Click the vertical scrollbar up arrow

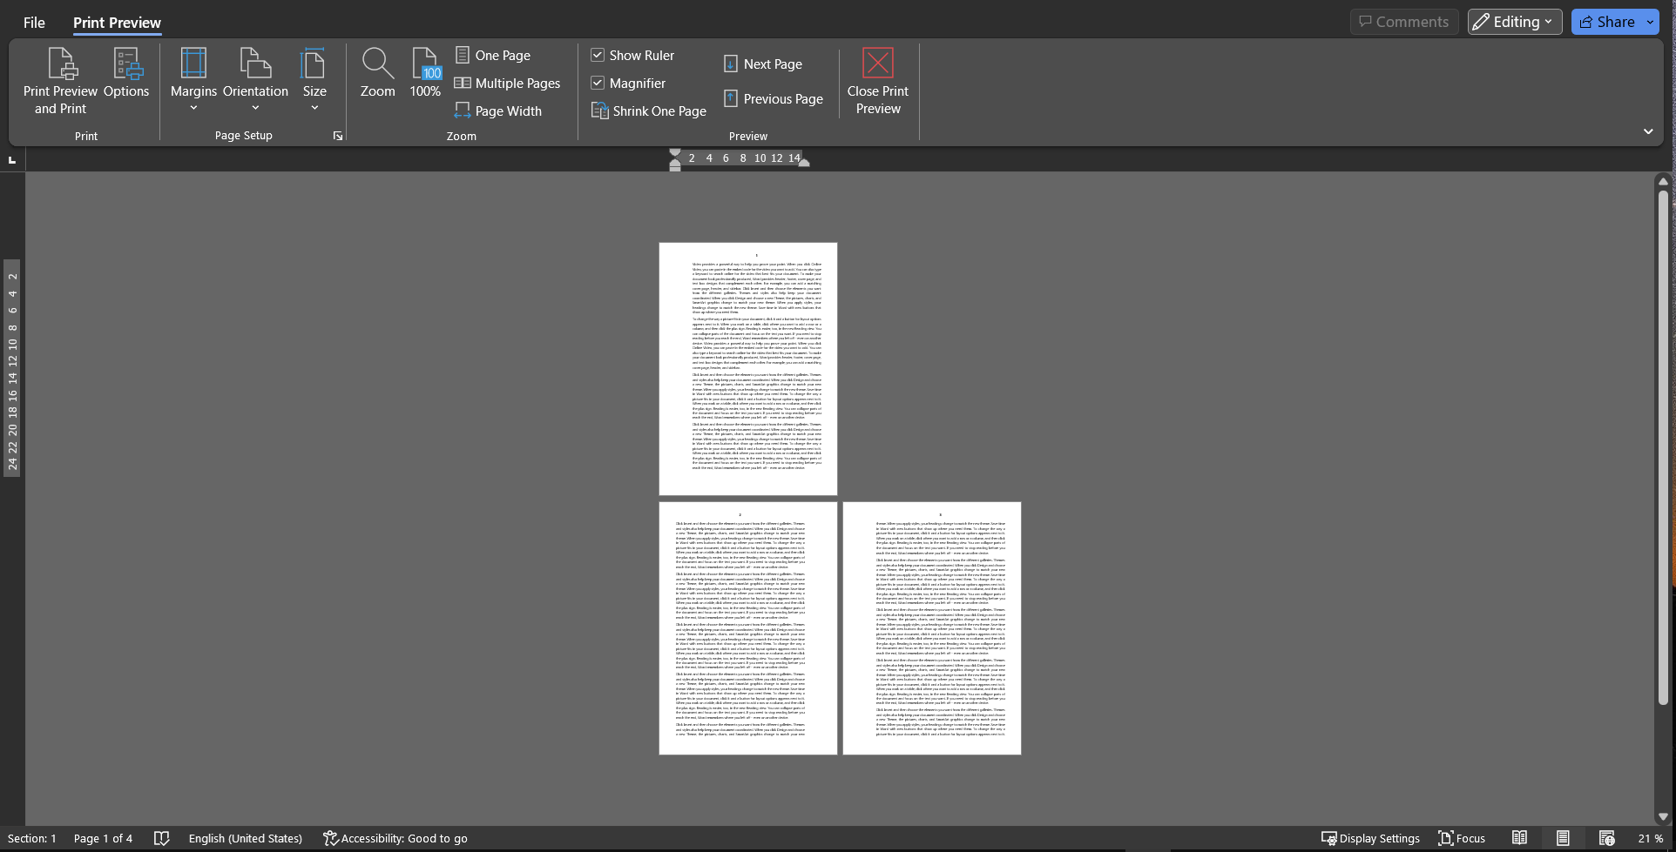click(x=1663, y=182)
